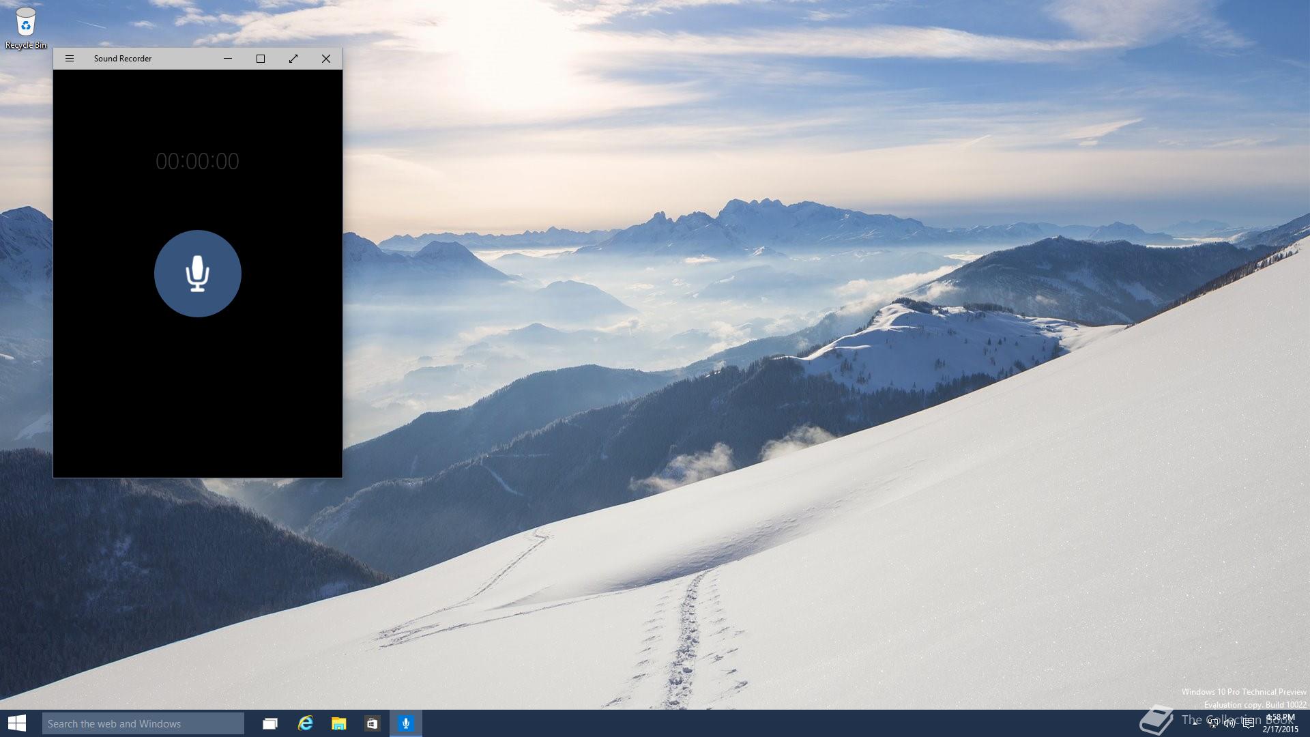Open the Sound Recorder hamburger menu
Viewport: 1310px width, 737px height.
69,59
